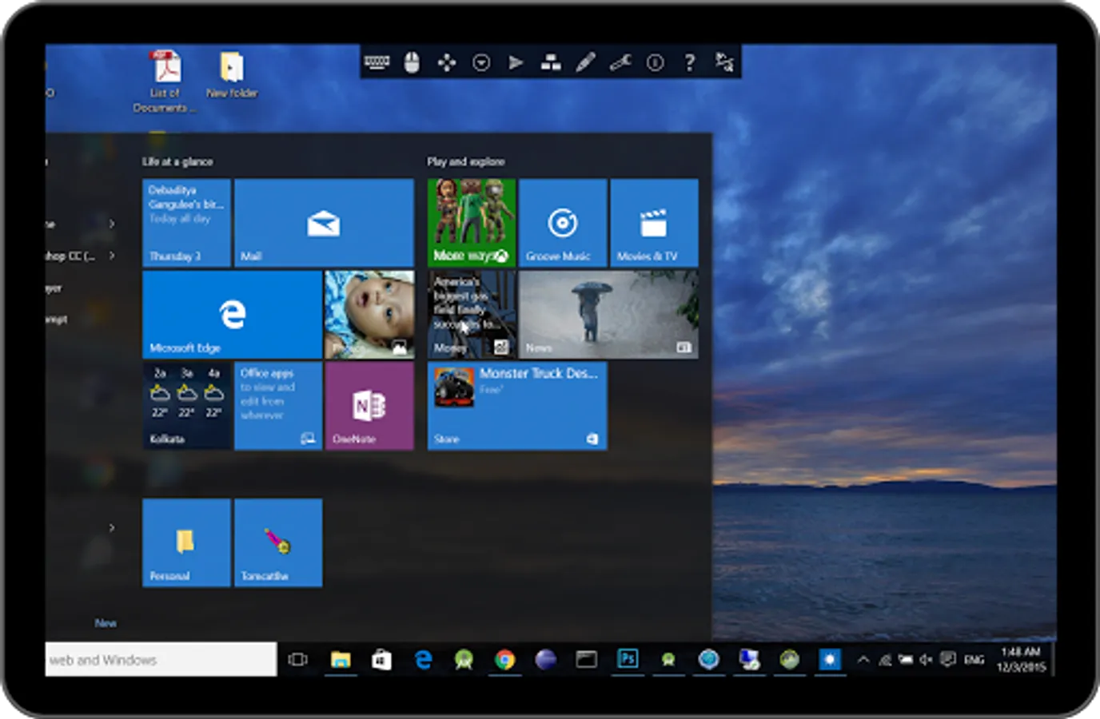Open the keyboard icon in remote toolbar

pos(377,62)
